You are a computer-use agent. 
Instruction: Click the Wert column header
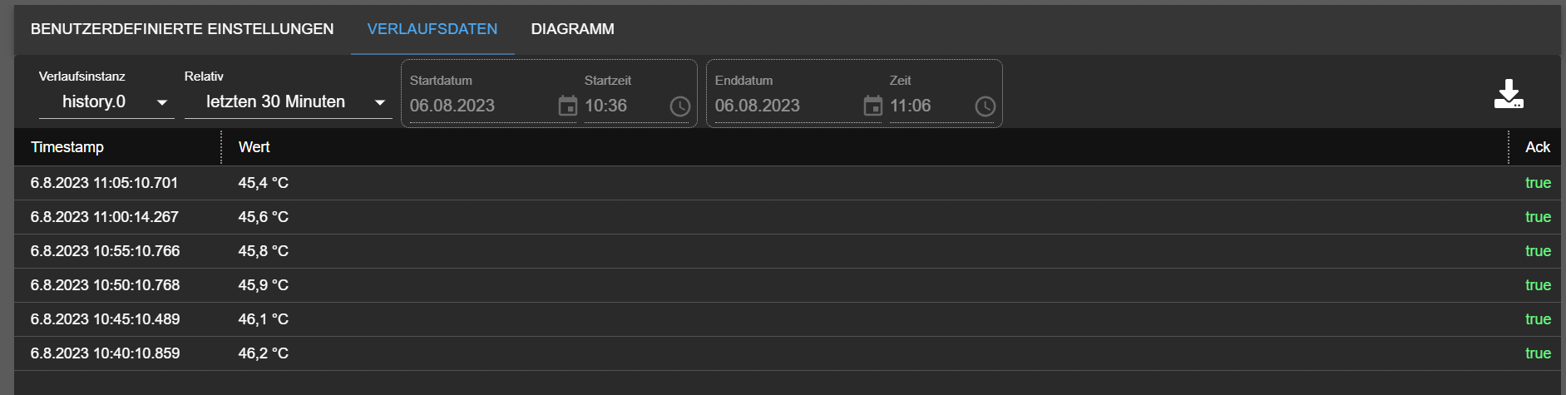click(254, 147)
